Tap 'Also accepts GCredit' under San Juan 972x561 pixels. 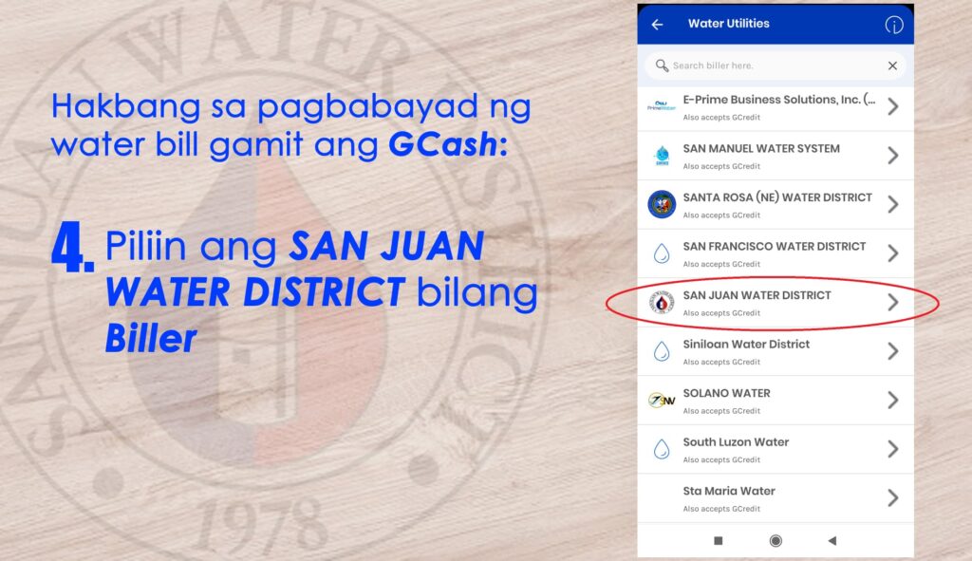click(721, 313)
